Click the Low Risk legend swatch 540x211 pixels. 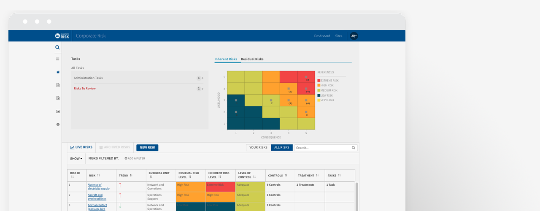pyautogui.click(x=319, y=95)
